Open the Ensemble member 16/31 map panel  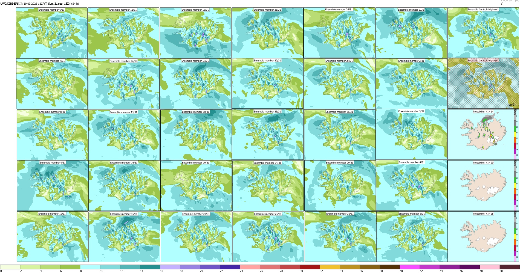click(195, 33)
